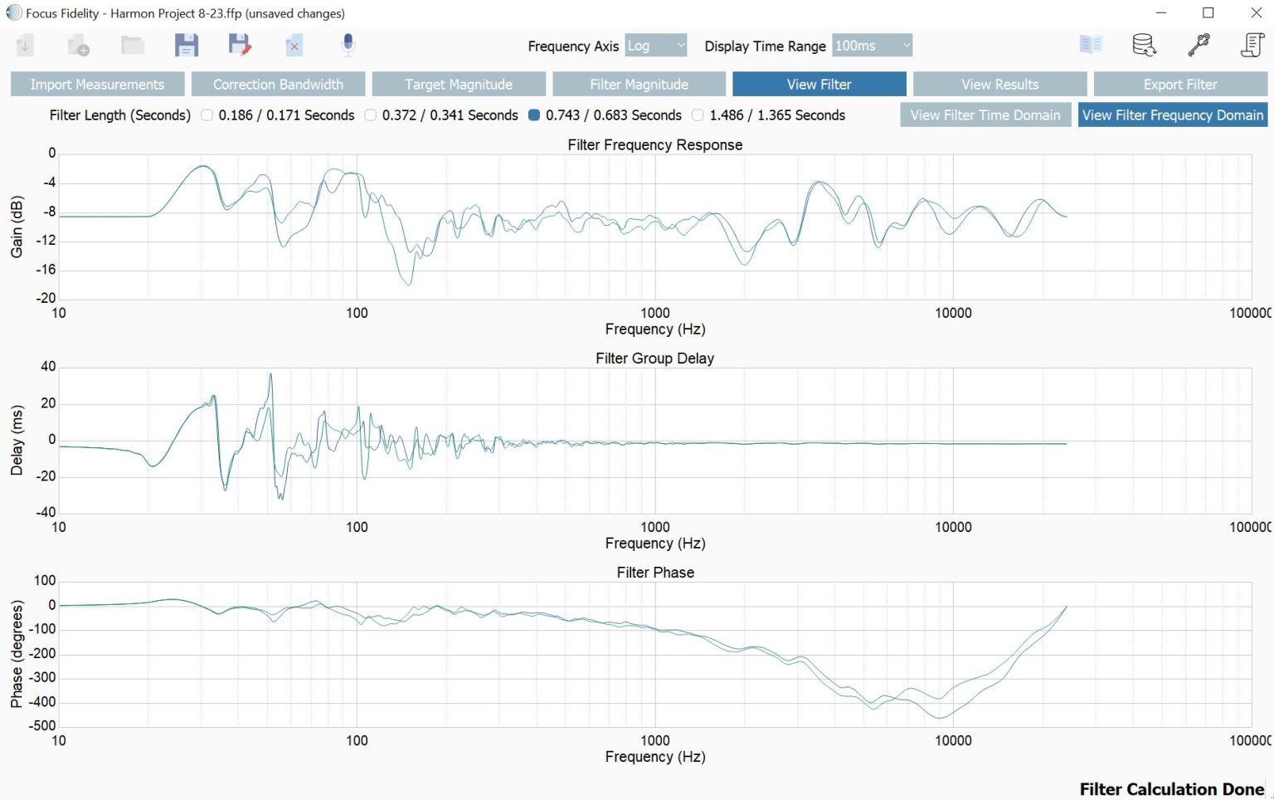Click the open folder icon

tap(133, 45)
